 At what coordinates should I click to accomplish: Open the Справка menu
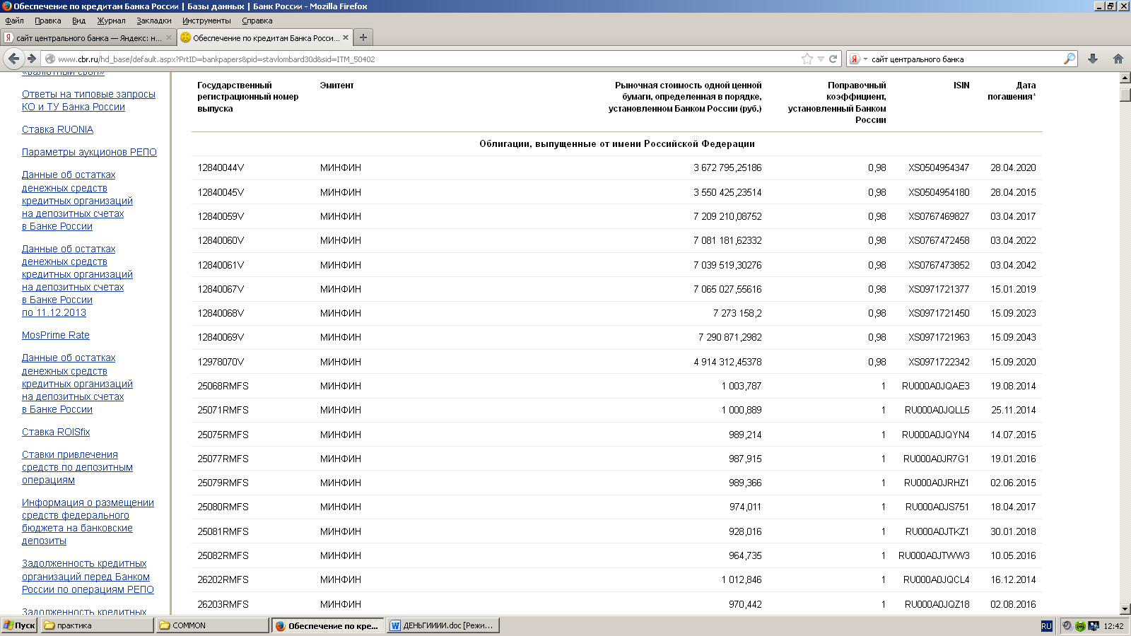pos(257,20)
